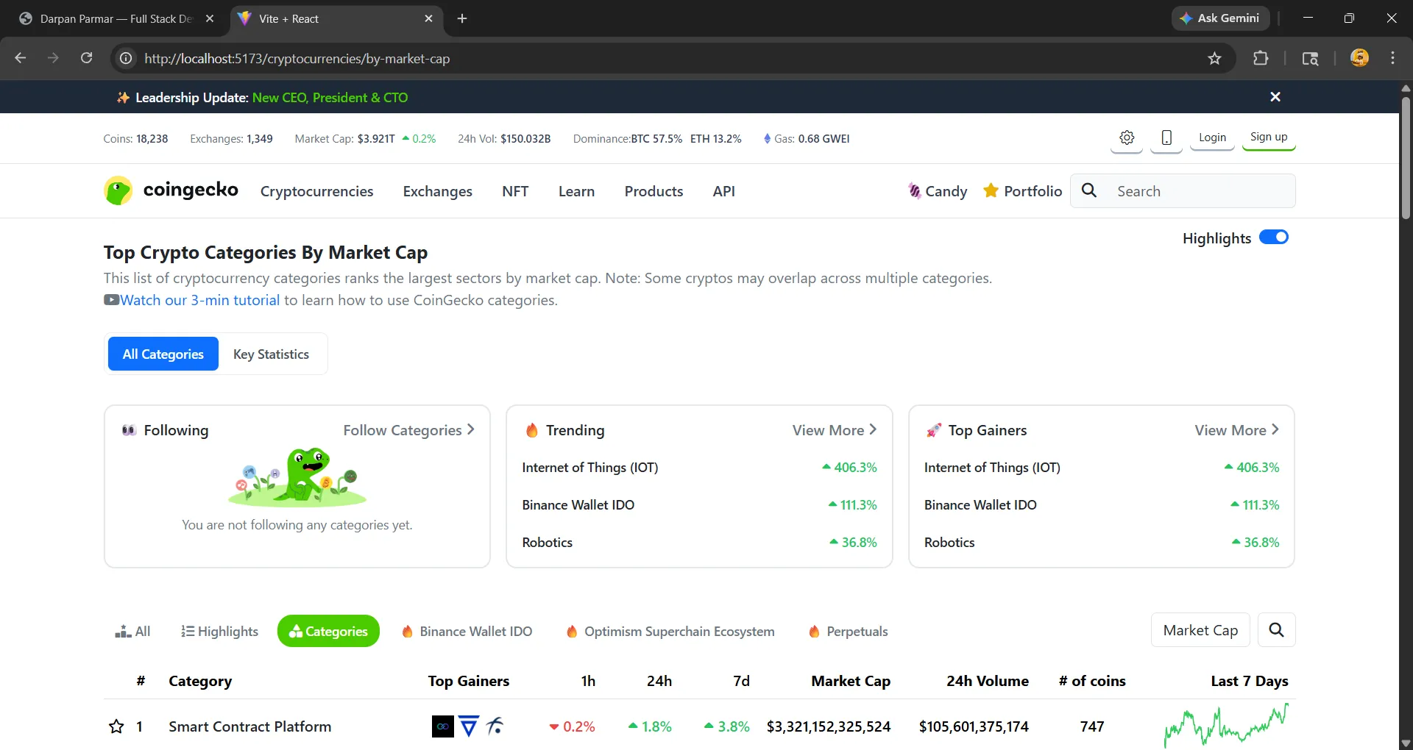Open Cryptocurrencies nav menu
Image resolution: width=1413 pixels, height=750 pixels.
point(316,191)
